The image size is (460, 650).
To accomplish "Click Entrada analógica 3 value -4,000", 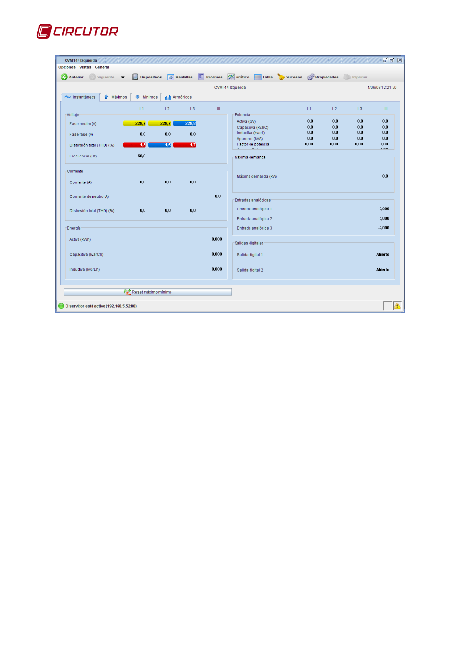I will pyautogui.click(x=384, y=228).
